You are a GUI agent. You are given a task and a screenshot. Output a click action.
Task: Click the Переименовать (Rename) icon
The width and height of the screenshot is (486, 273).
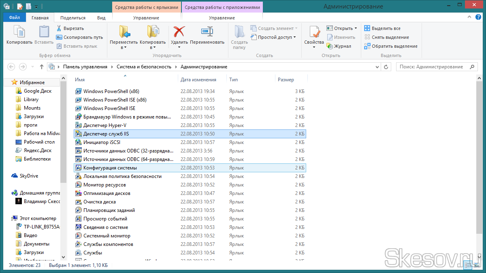point(207,32)
